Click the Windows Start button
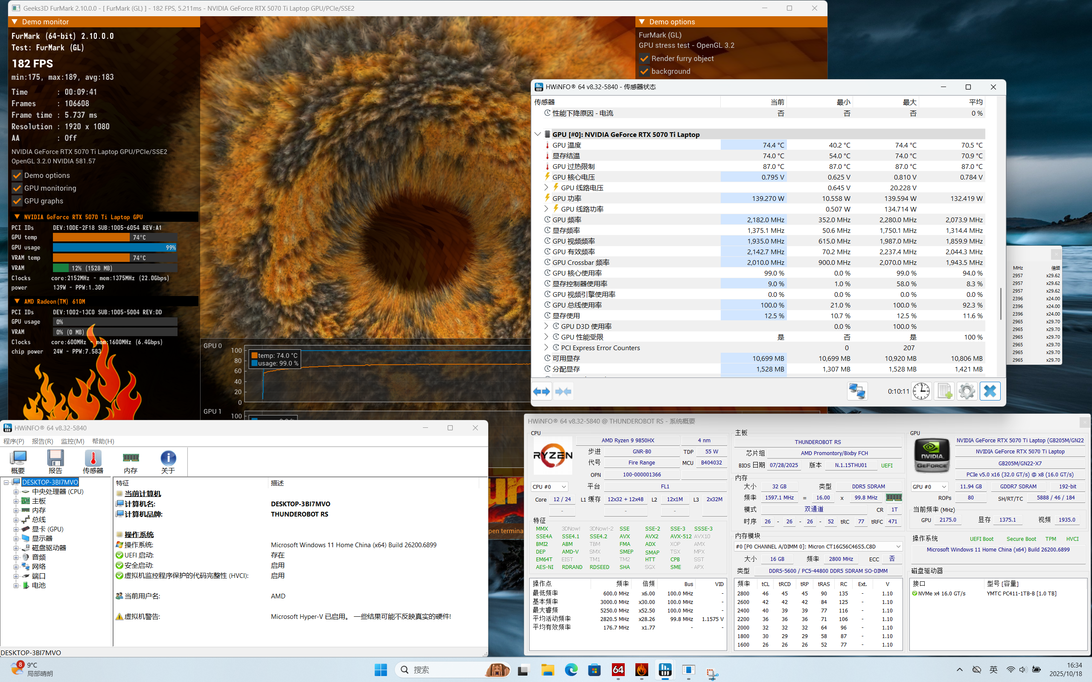1092x682 pixels. (380, 670)
